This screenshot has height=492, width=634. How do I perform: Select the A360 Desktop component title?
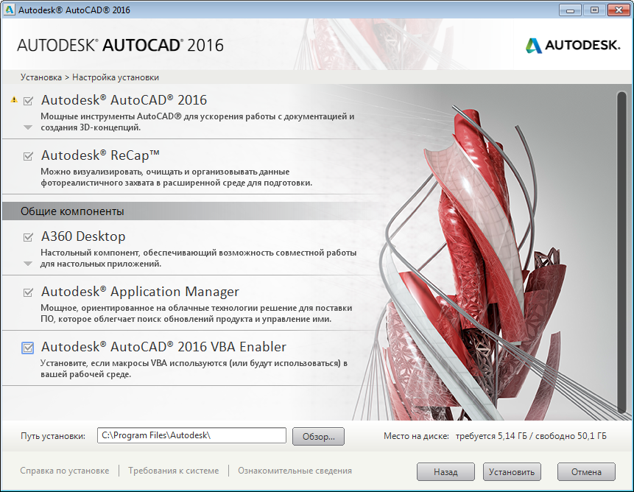click(83, 236)
